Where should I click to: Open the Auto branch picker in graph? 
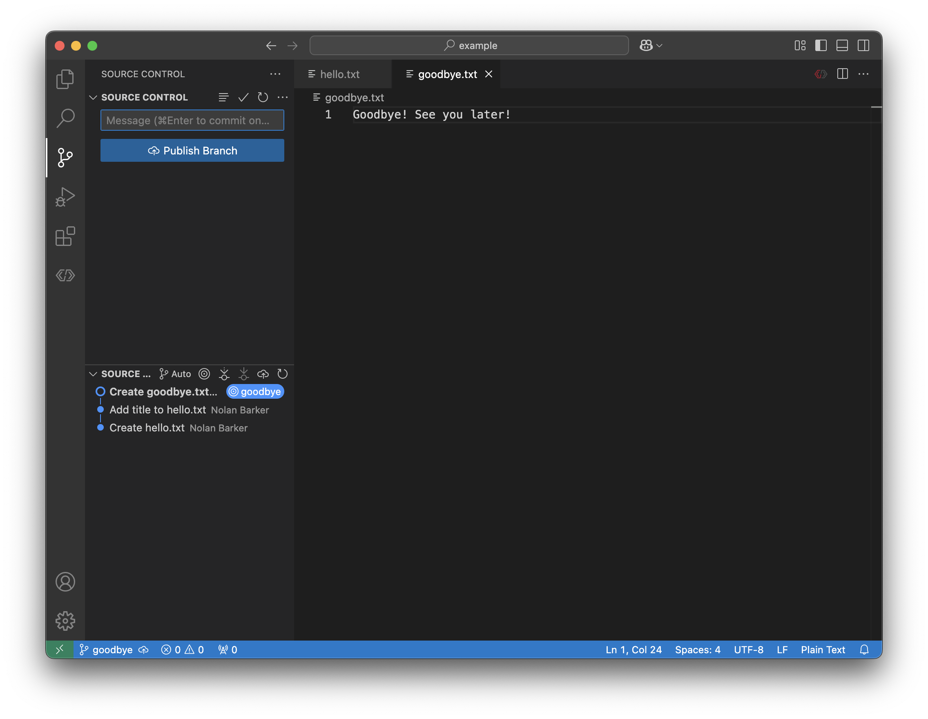click(175, 374)
